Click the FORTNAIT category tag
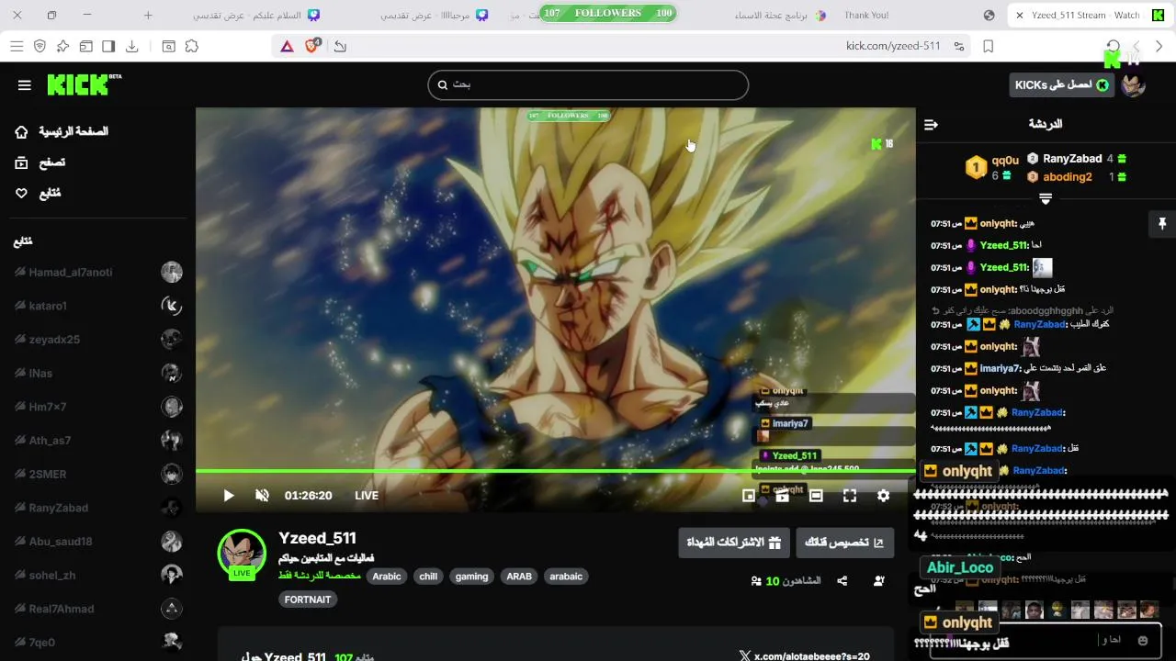This screenshot has width=1176, height=661. (x=308, y=599)
